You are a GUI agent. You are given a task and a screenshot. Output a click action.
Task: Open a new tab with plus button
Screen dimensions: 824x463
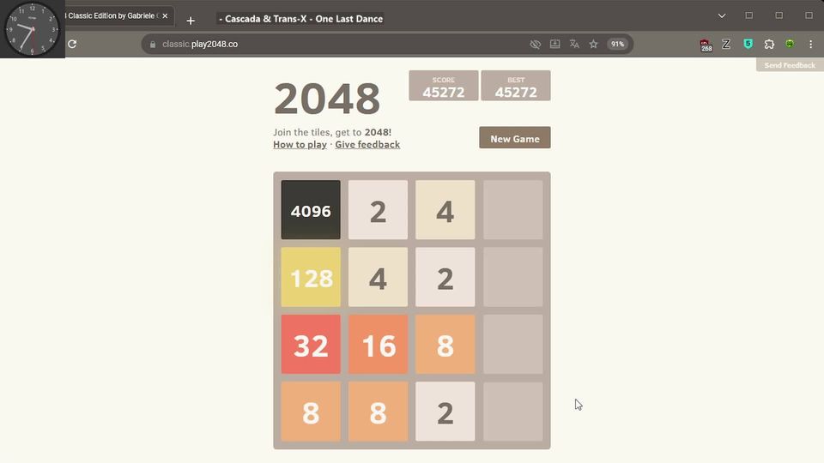point(191,21)
